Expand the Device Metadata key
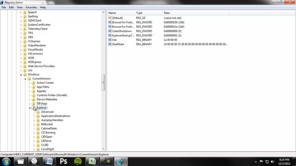Screen dimensions: 296x166 tap(30, 100)
